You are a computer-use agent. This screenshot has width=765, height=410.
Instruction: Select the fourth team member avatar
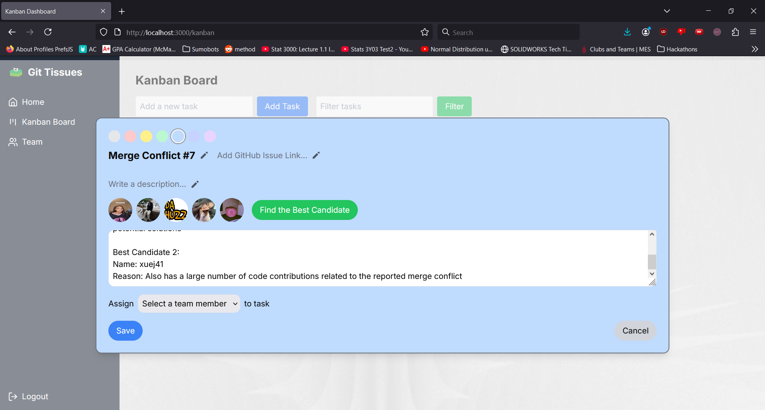[x=204, y=210]
